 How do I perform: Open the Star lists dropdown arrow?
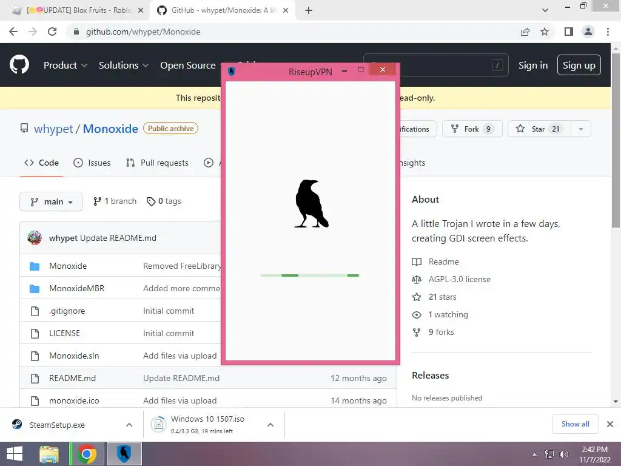click(580, 129)
